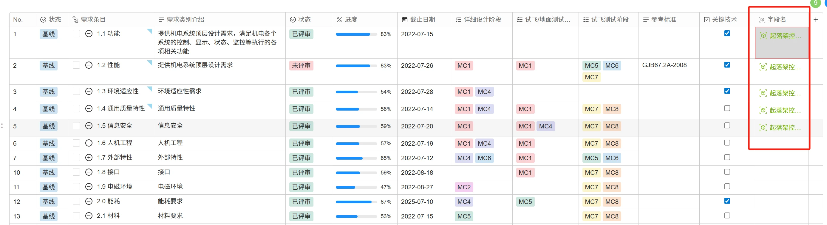Image resolution: width=827 pixels, height=225 pixels.
Task: Collapse the 1.1 功能 row
Action: 89,34
